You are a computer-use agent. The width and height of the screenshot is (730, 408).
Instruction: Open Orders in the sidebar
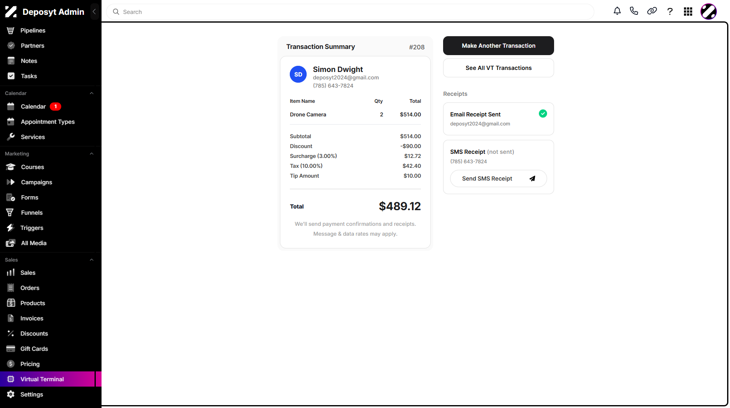coord(47,288)
